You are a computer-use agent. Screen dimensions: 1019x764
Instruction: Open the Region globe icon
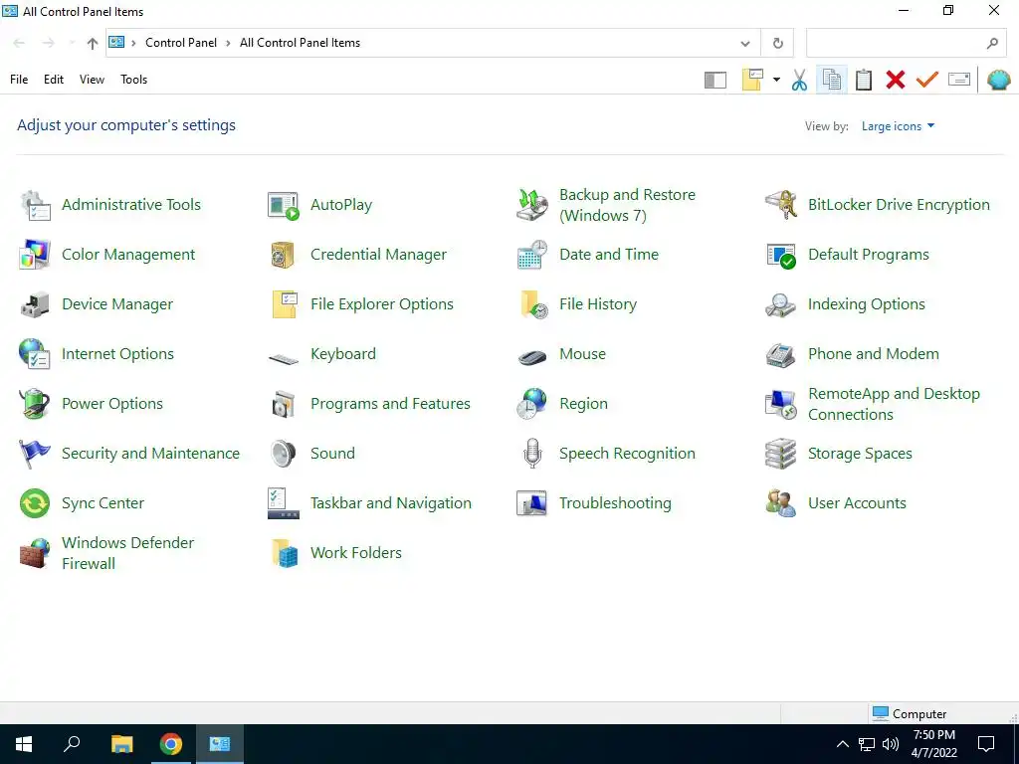point(532,404)
